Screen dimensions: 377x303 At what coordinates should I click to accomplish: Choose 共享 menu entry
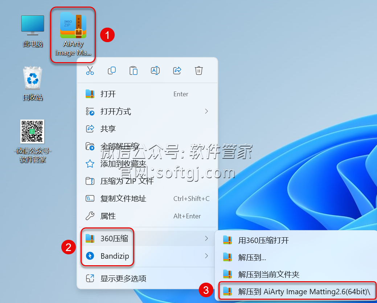[x=147, y=129]
